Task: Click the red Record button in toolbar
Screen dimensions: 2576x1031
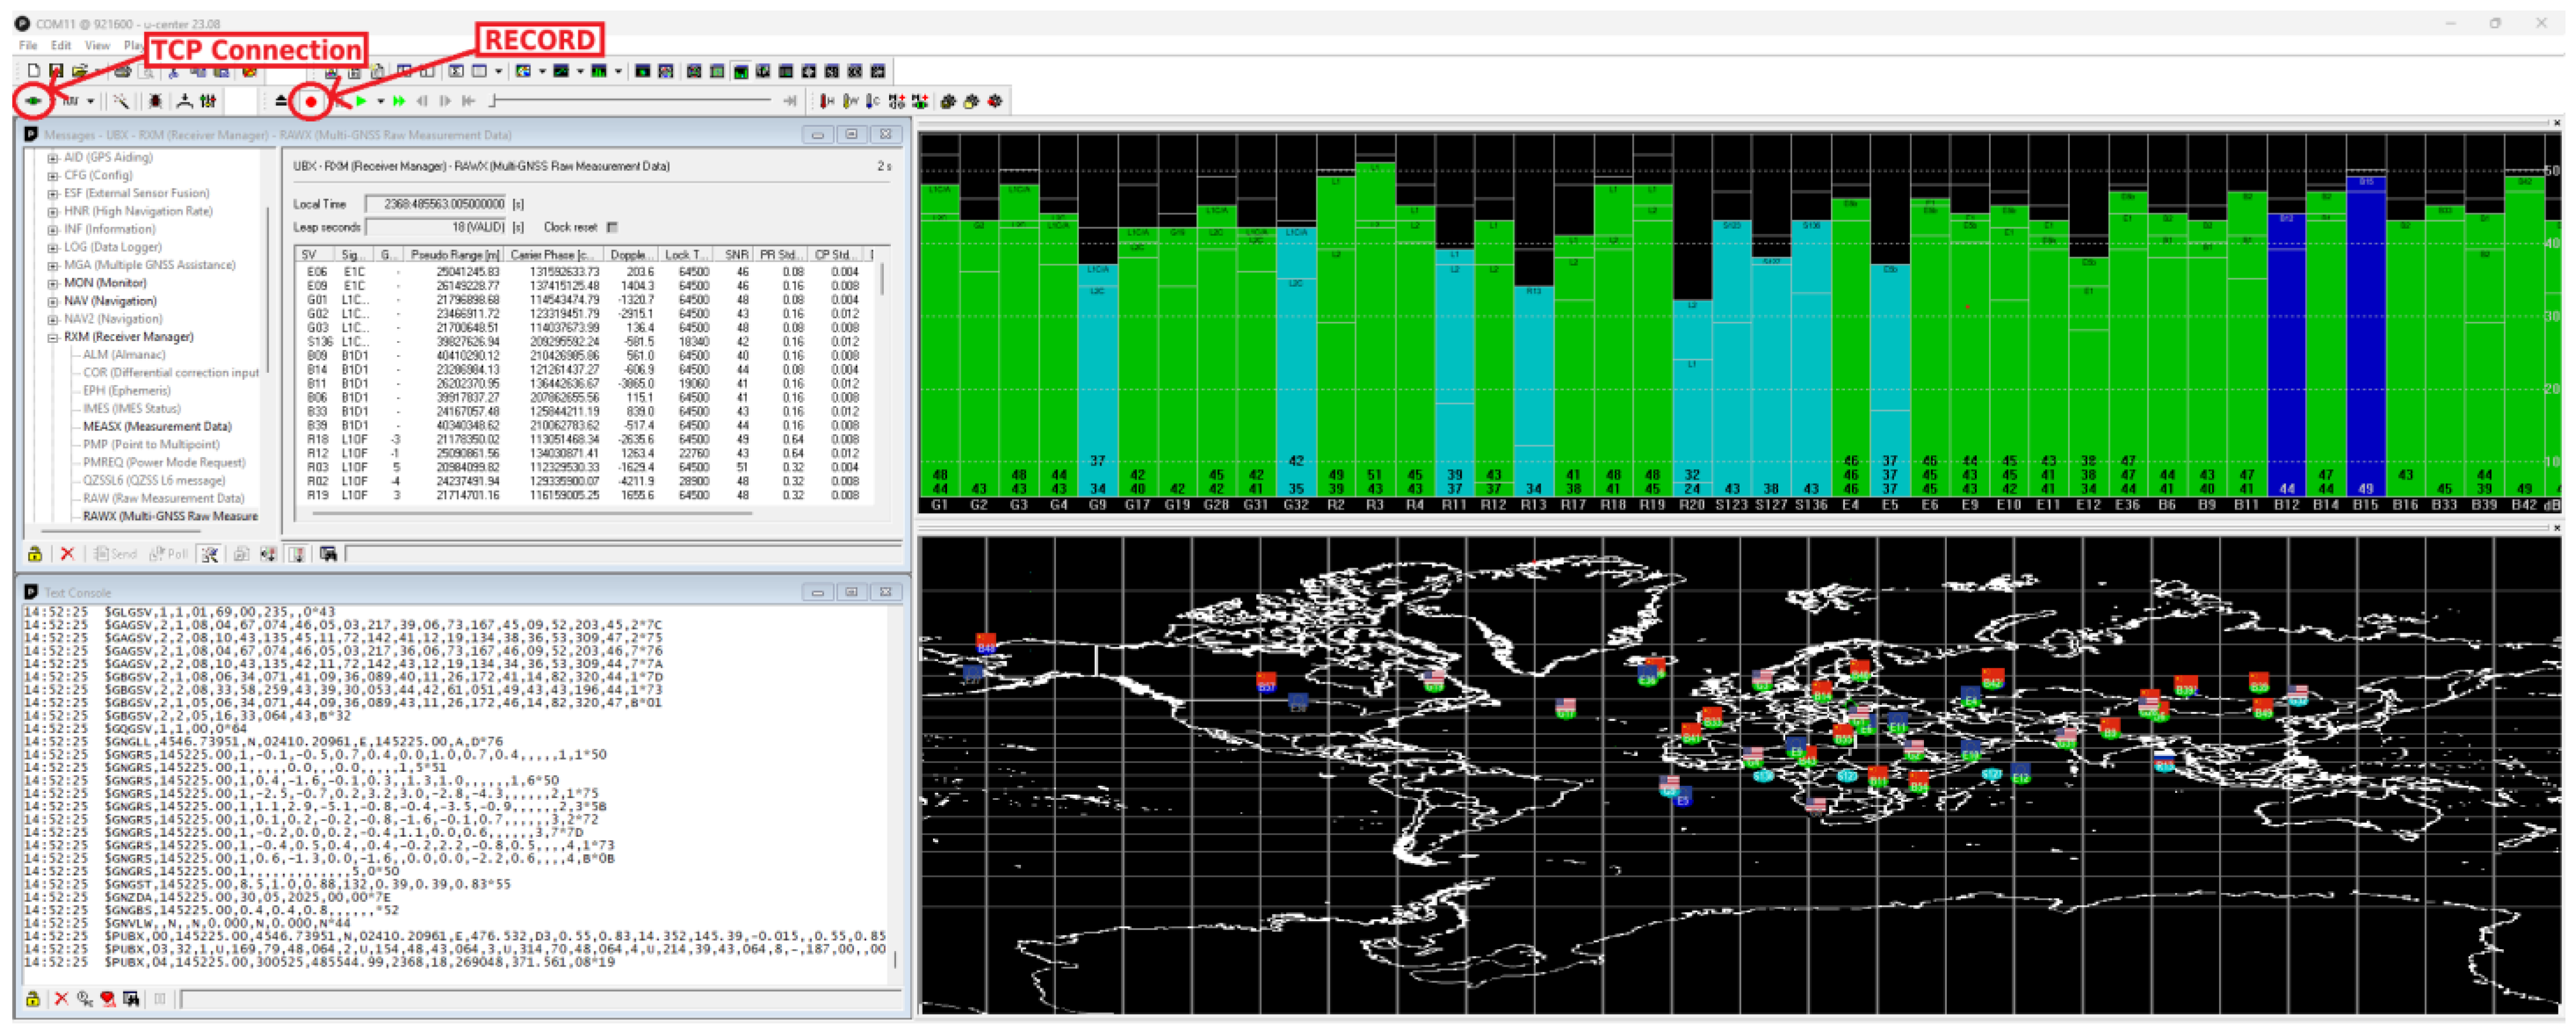Action: pos(311,102)
